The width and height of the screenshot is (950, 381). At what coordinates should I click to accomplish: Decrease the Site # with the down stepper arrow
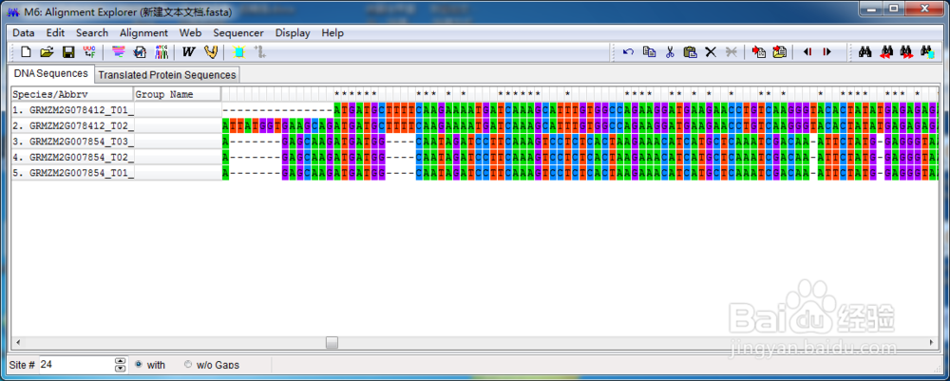(x=120, y=369)
